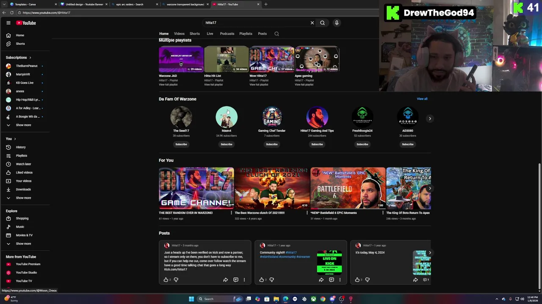Search within channel magnifier icon
Screen dimensions: 542x304
point(277,34)
